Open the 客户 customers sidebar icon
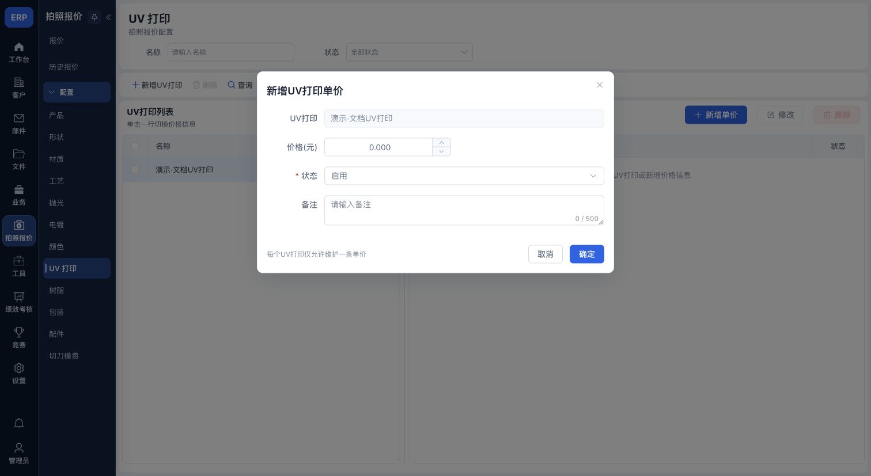The height and width of the screenshot is (476, 871). tap(19, 88)
